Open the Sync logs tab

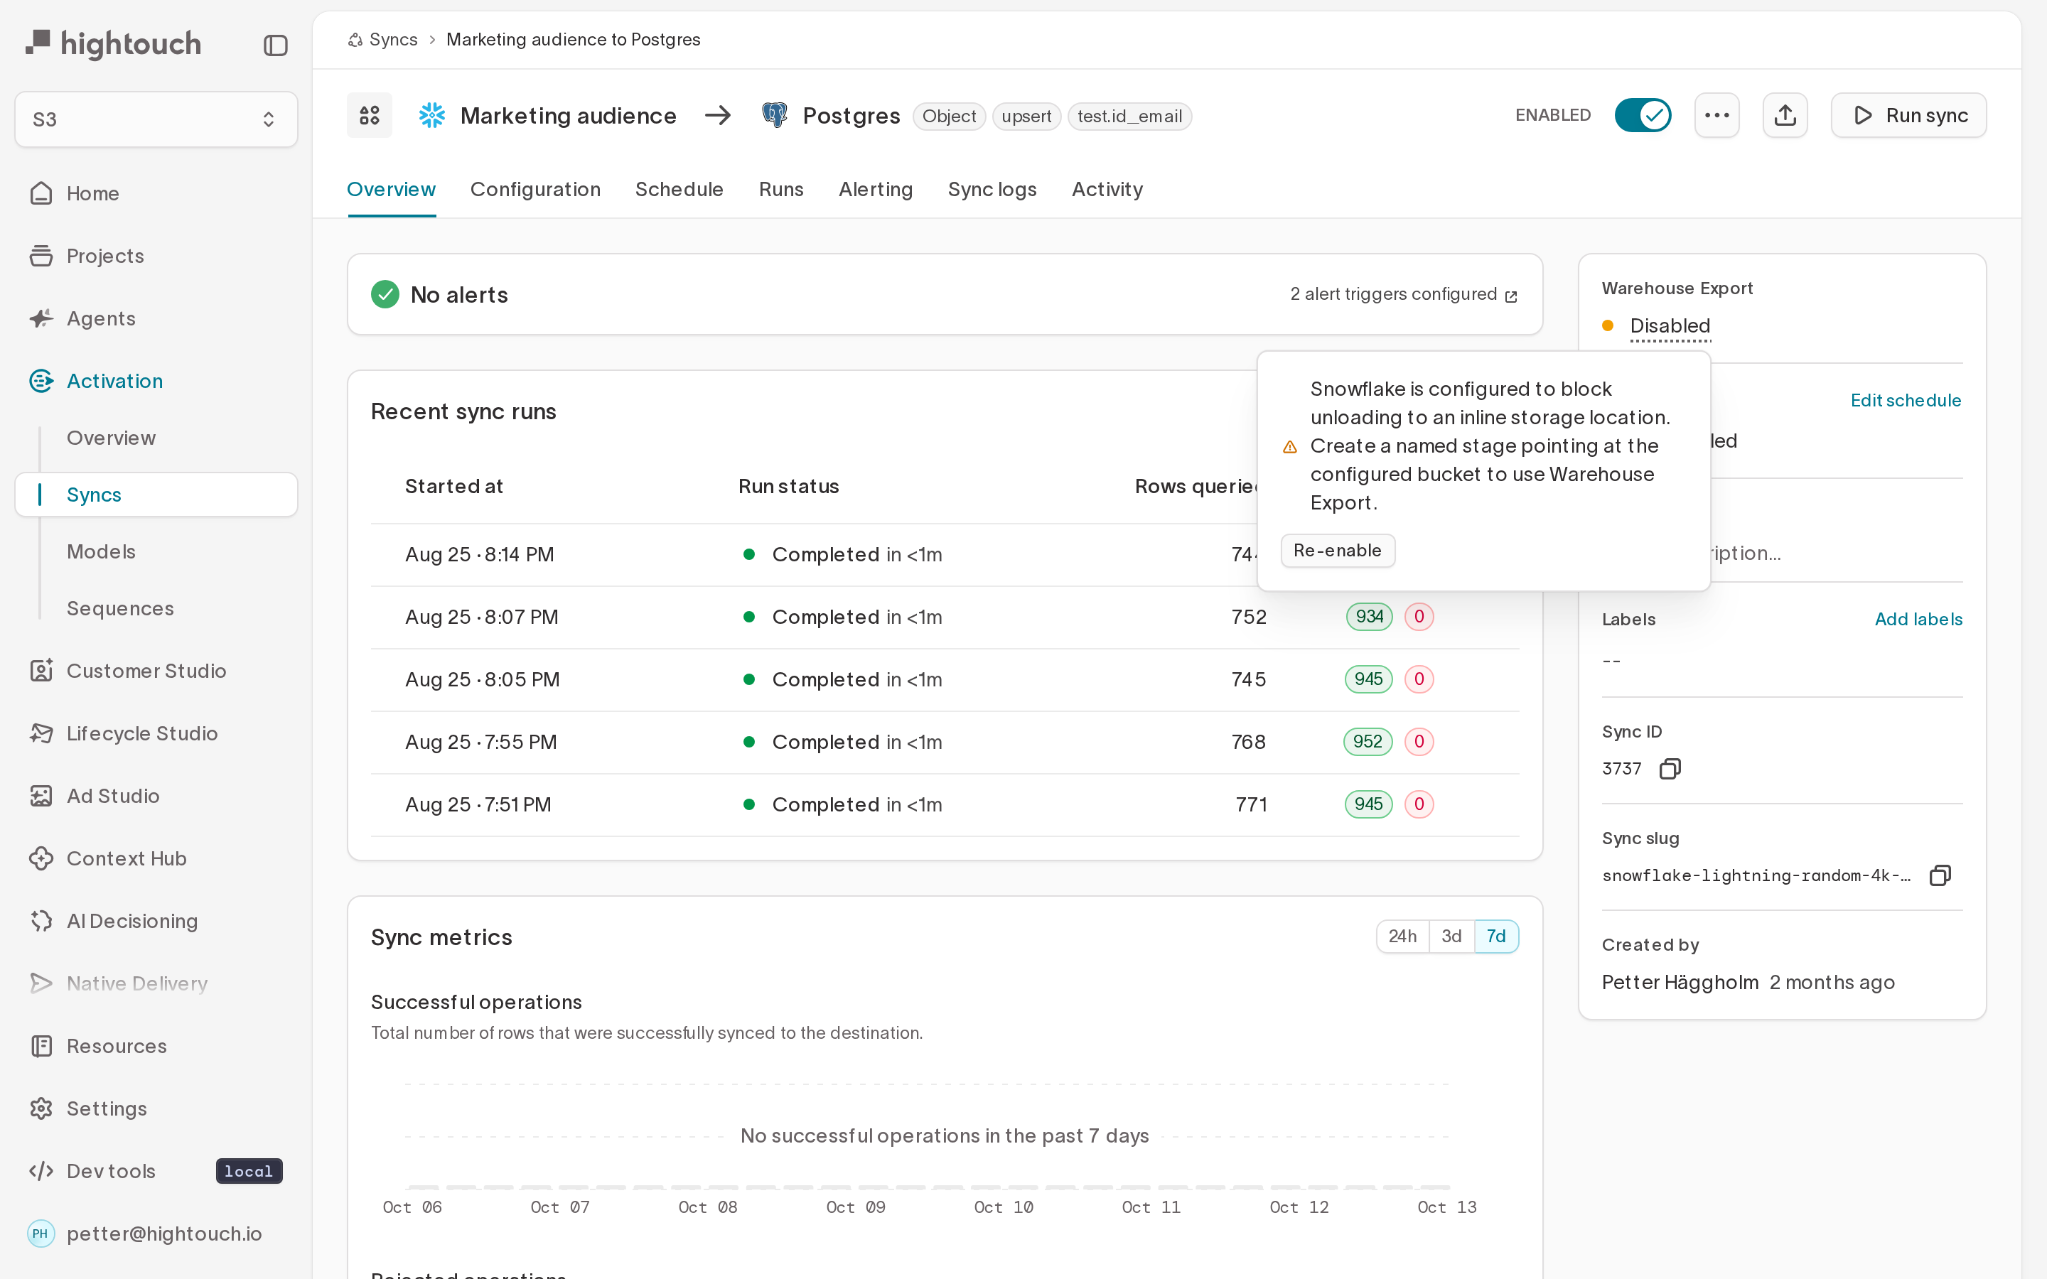point(992,190)
